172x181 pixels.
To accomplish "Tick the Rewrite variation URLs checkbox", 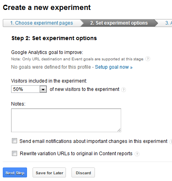I will pos(14,154).
